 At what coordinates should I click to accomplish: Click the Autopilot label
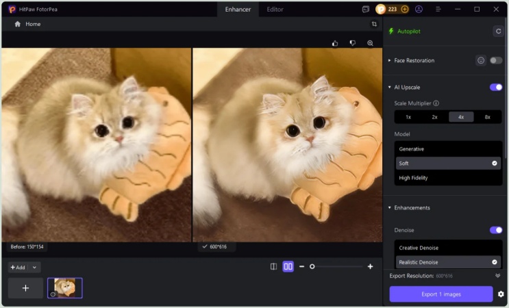[x=409, y=31]
